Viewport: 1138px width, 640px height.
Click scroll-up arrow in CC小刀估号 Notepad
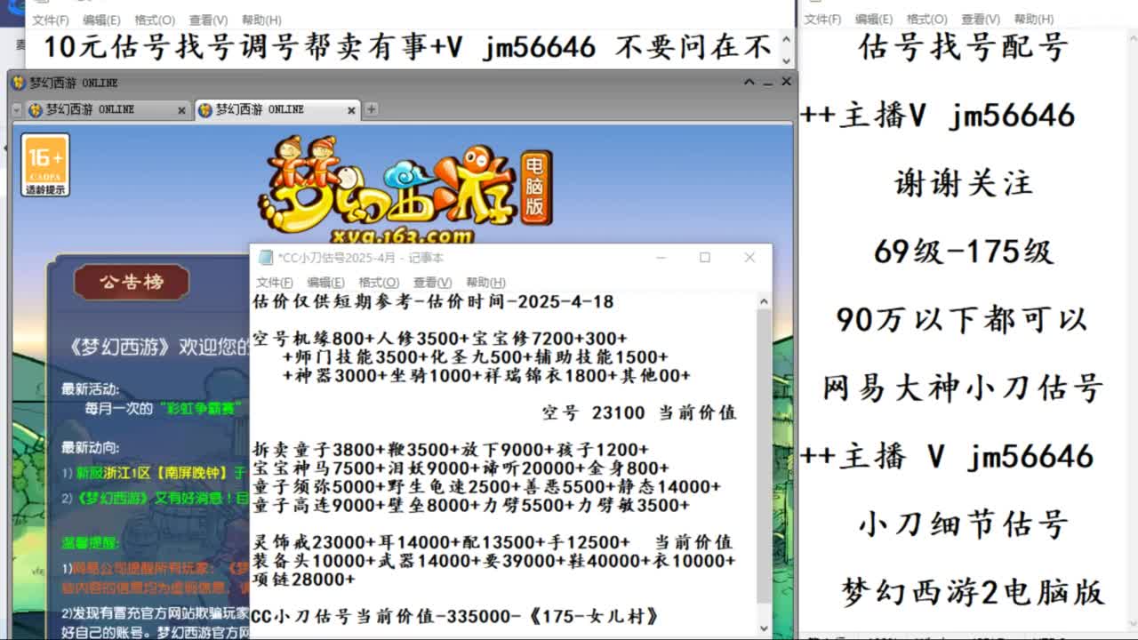click(x=764, y=301)
